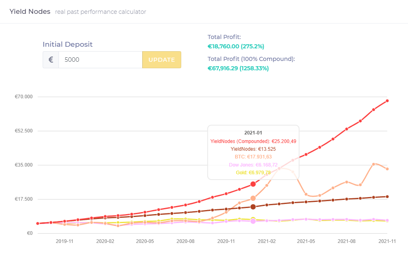Click the final BTC point at 2021-11
The width and height of the screenshot is (408, 258).
click(x=387, y=169)
